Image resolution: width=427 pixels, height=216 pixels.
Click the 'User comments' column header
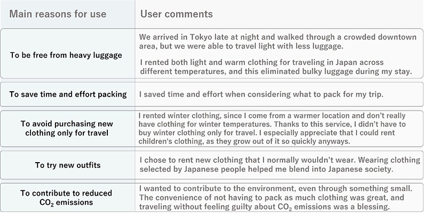[x=177, y=14]
